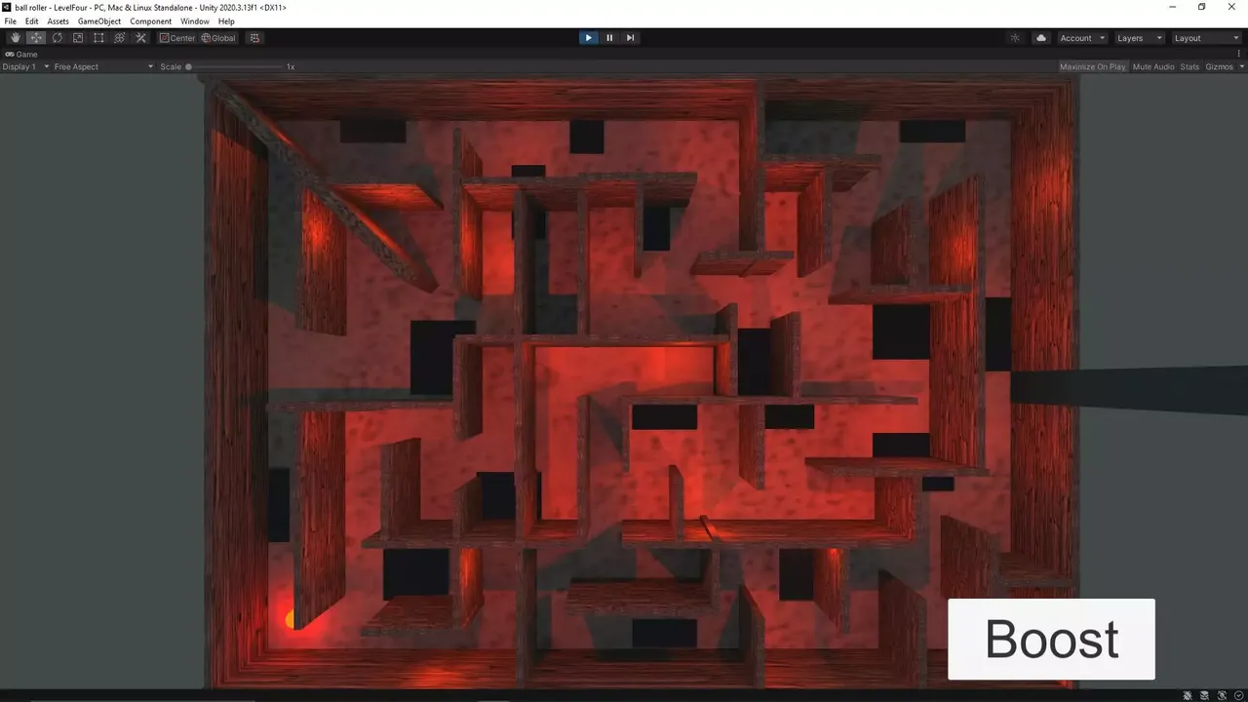Select the Hand tool
1248x702 pixels.
15,37
